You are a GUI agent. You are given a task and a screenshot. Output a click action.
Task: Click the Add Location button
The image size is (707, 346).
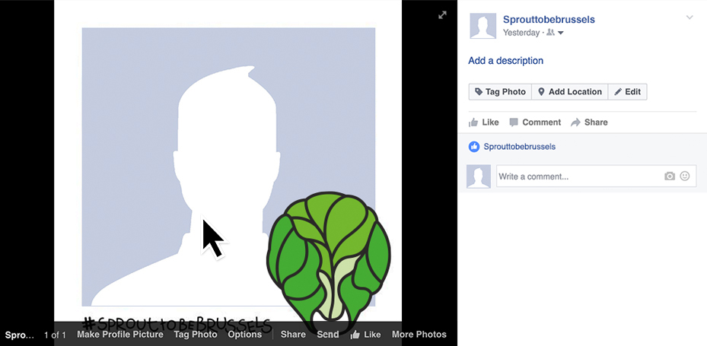point(570,92)
